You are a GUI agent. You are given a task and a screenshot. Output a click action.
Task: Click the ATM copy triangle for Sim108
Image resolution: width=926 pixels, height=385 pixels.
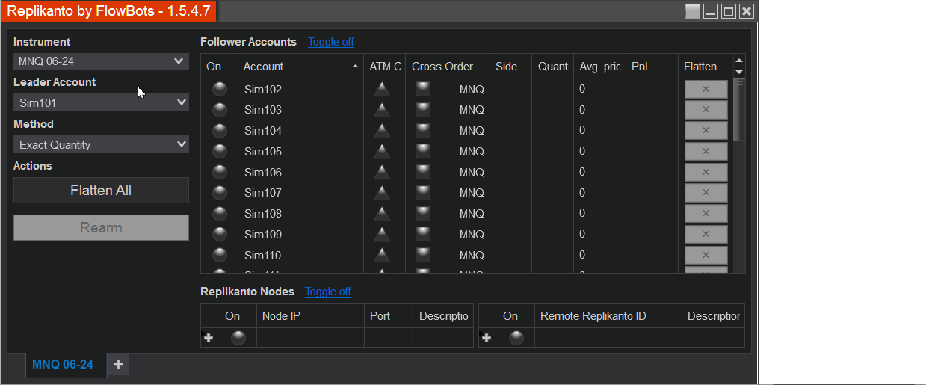[382, 214]
